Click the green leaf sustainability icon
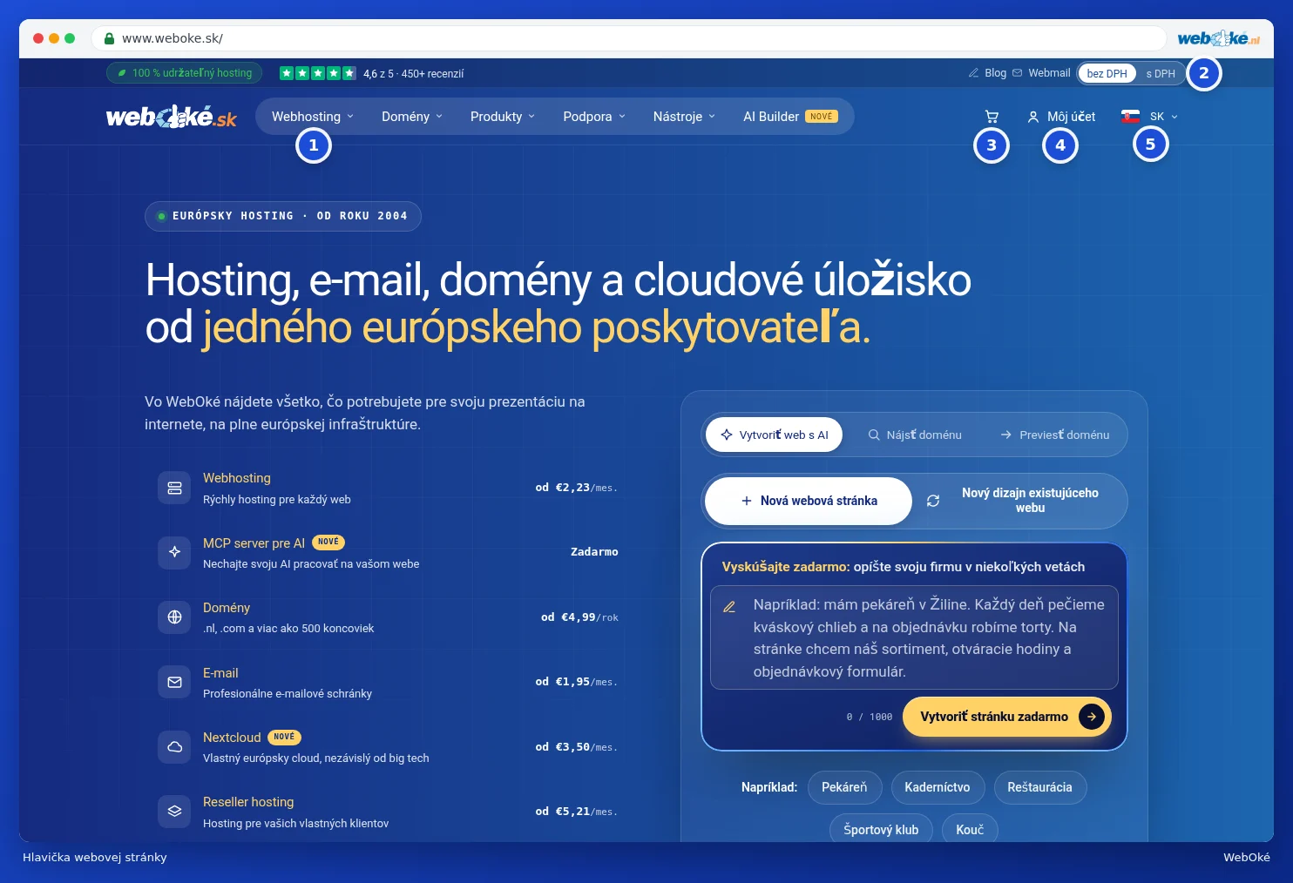1293x883 pixels. 122,73
